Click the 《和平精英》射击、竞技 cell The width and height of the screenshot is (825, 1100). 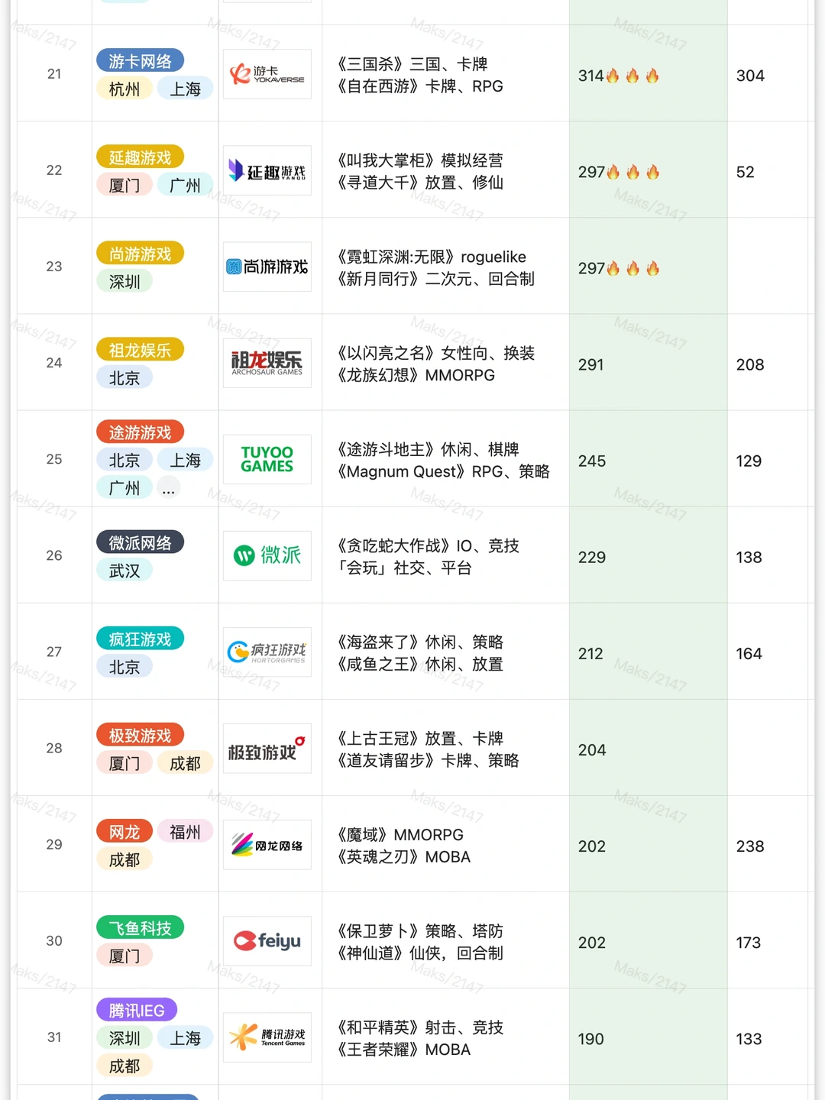click(445, 1037)
